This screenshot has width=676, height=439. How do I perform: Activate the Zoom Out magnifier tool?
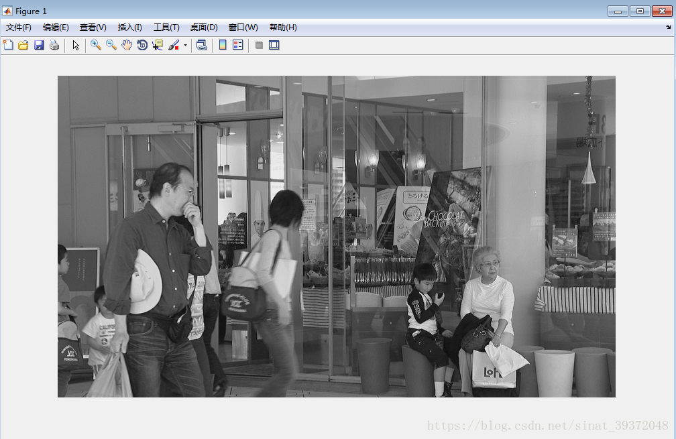(111, 45)
